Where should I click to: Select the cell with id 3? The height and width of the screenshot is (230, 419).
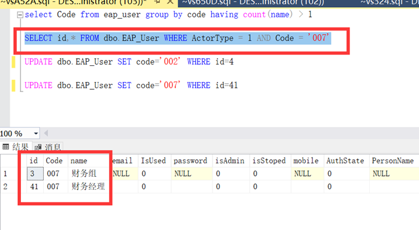point(35,174)
